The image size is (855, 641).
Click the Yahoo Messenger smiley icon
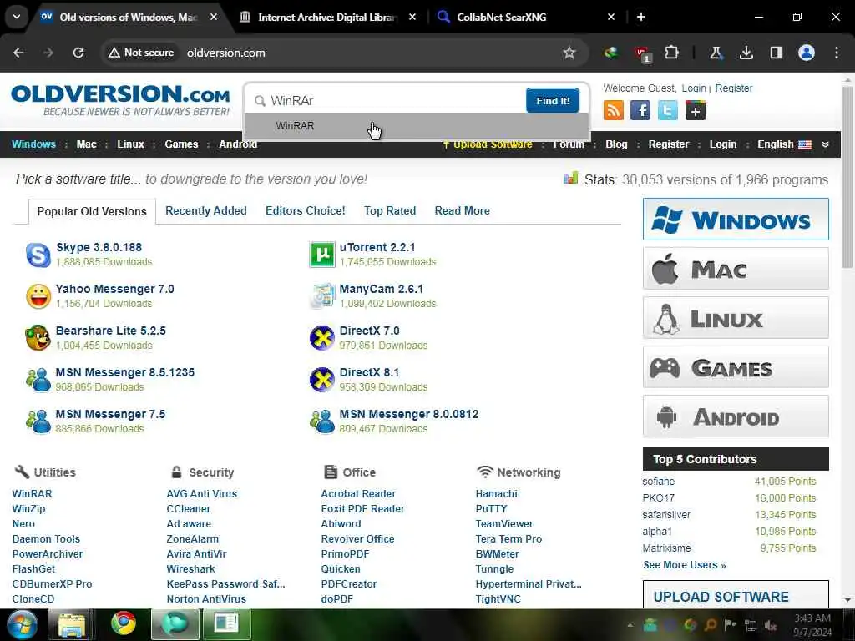tap(38, 296)
